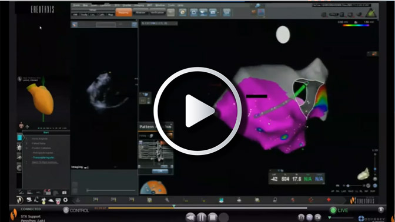Click the blue camera toolbar icon
395x222 pixels.
point(212,12)
